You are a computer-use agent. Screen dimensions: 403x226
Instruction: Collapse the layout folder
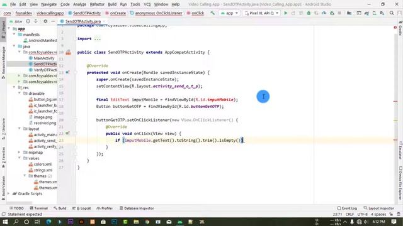(x=20, y=129)
